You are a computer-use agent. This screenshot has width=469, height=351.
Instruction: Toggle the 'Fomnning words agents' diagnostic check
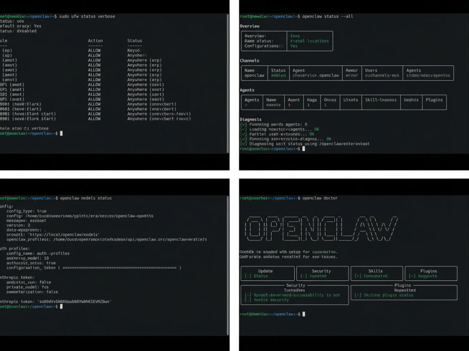pyautogui.click(x=243, y=124)
